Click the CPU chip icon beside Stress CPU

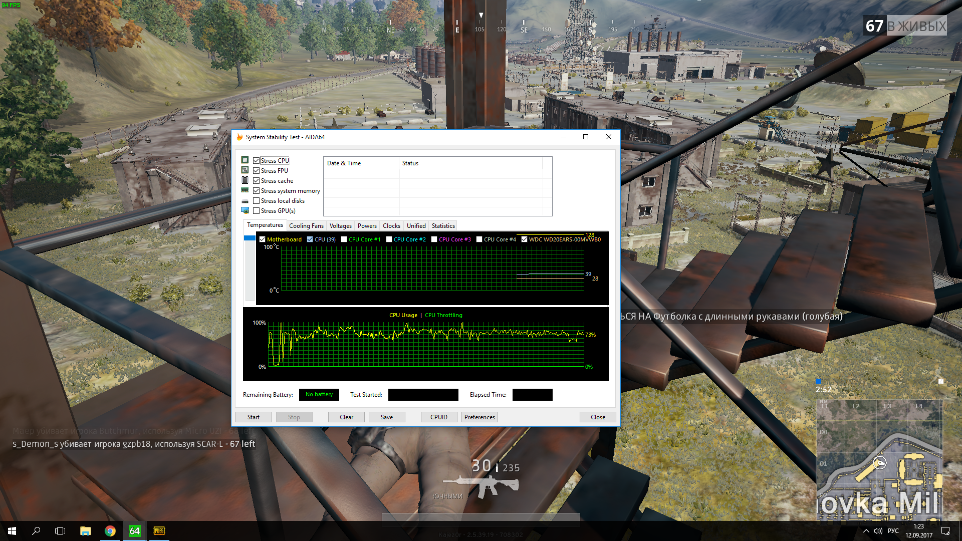[x=245, y=160]
